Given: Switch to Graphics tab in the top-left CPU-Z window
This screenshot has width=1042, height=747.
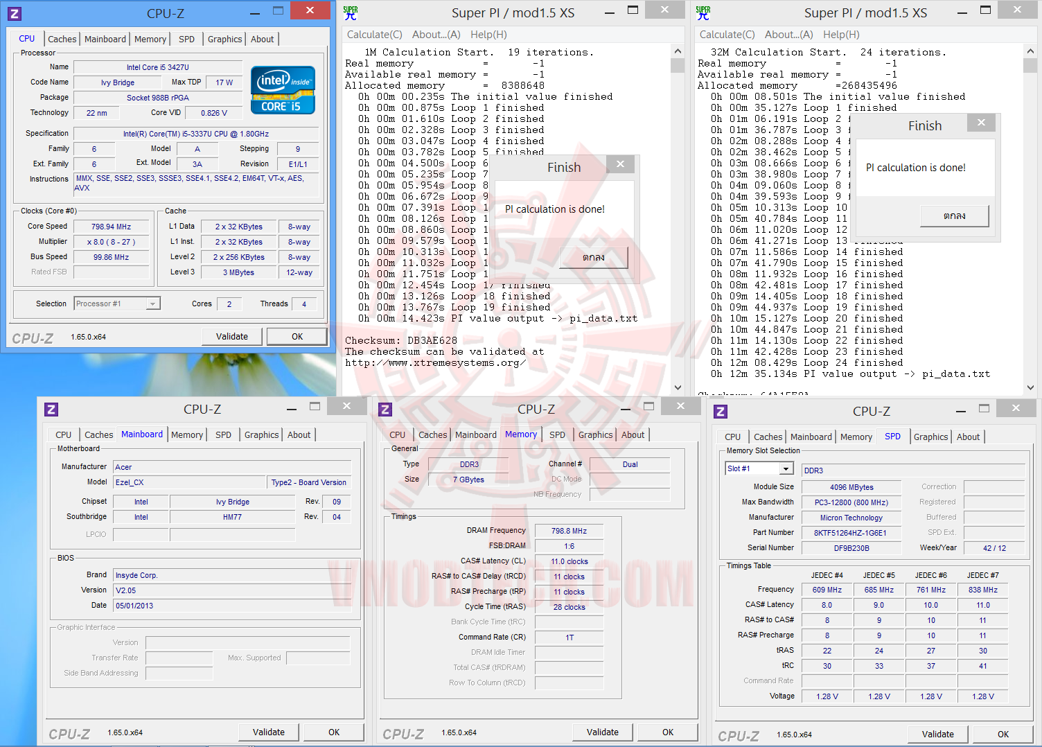Looking at the screenshot, I should click(225, 39).
